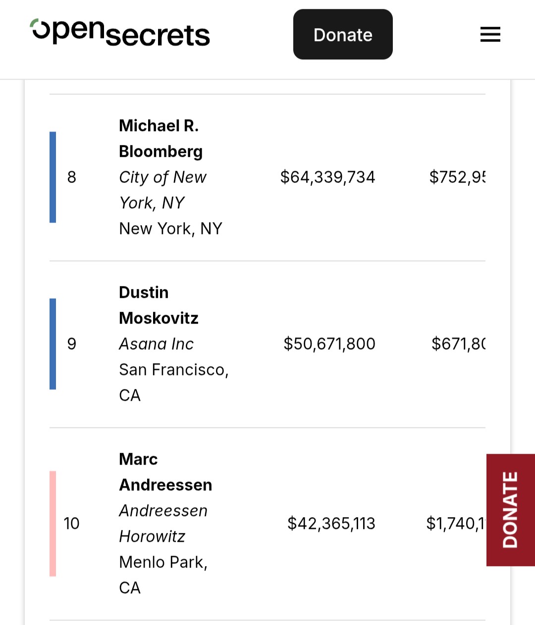535x625 pixels.
Task: Open Marc Andreessen donor name
Action: [x=165, y=472]
